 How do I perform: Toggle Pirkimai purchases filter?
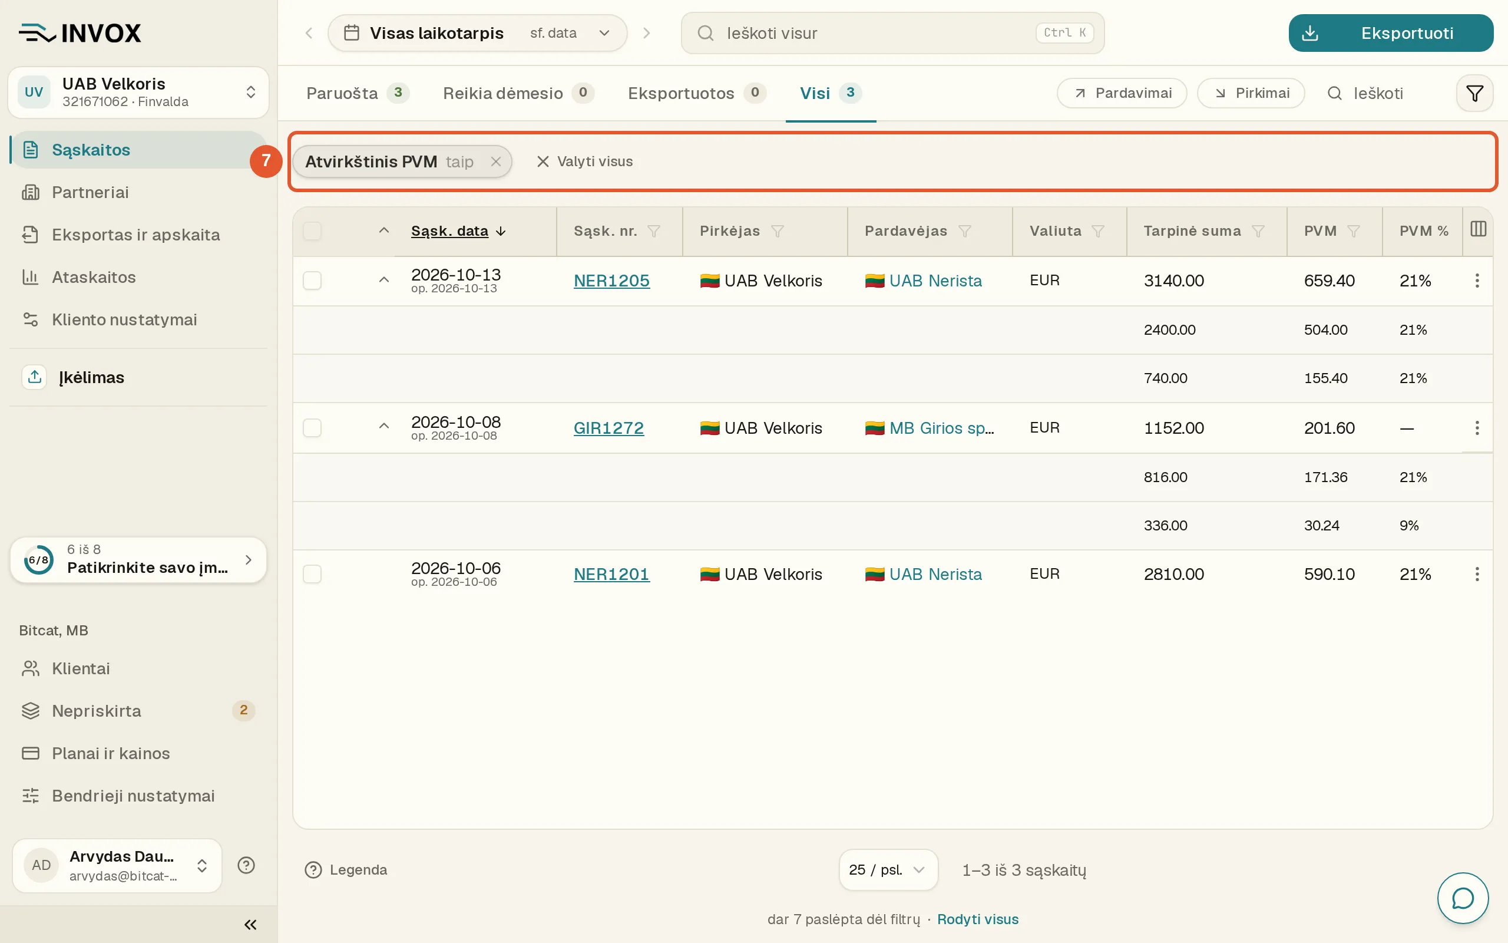coord(1250,94)
